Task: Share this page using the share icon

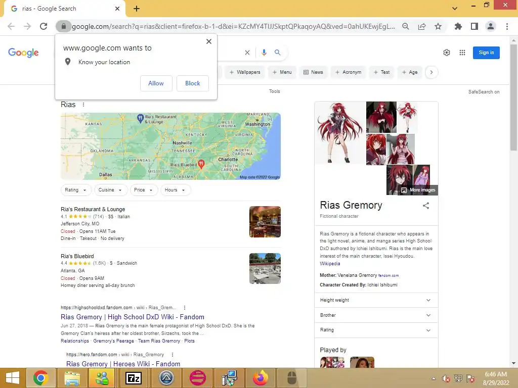Action: point(422,26)
